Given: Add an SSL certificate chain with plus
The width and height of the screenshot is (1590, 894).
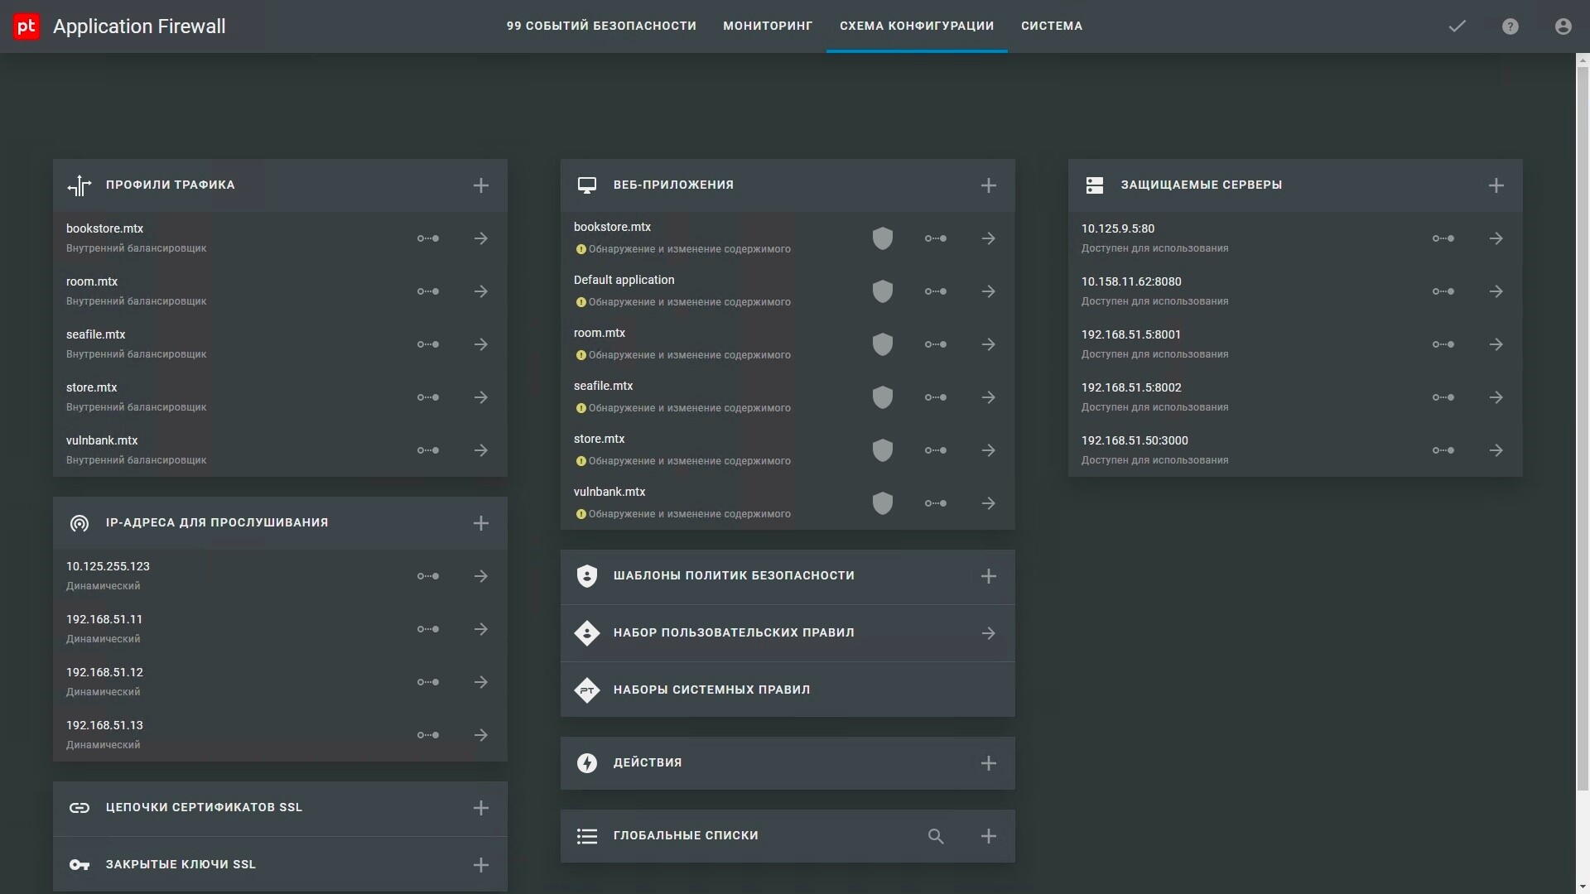Looking at the screenshot, I should pos(481,808).
